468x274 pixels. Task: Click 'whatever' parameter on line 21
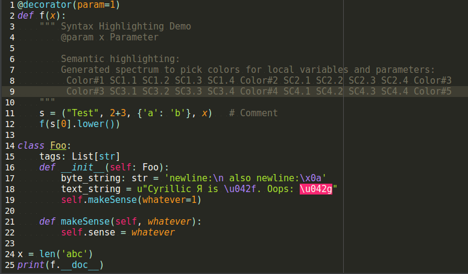[169, 222]
